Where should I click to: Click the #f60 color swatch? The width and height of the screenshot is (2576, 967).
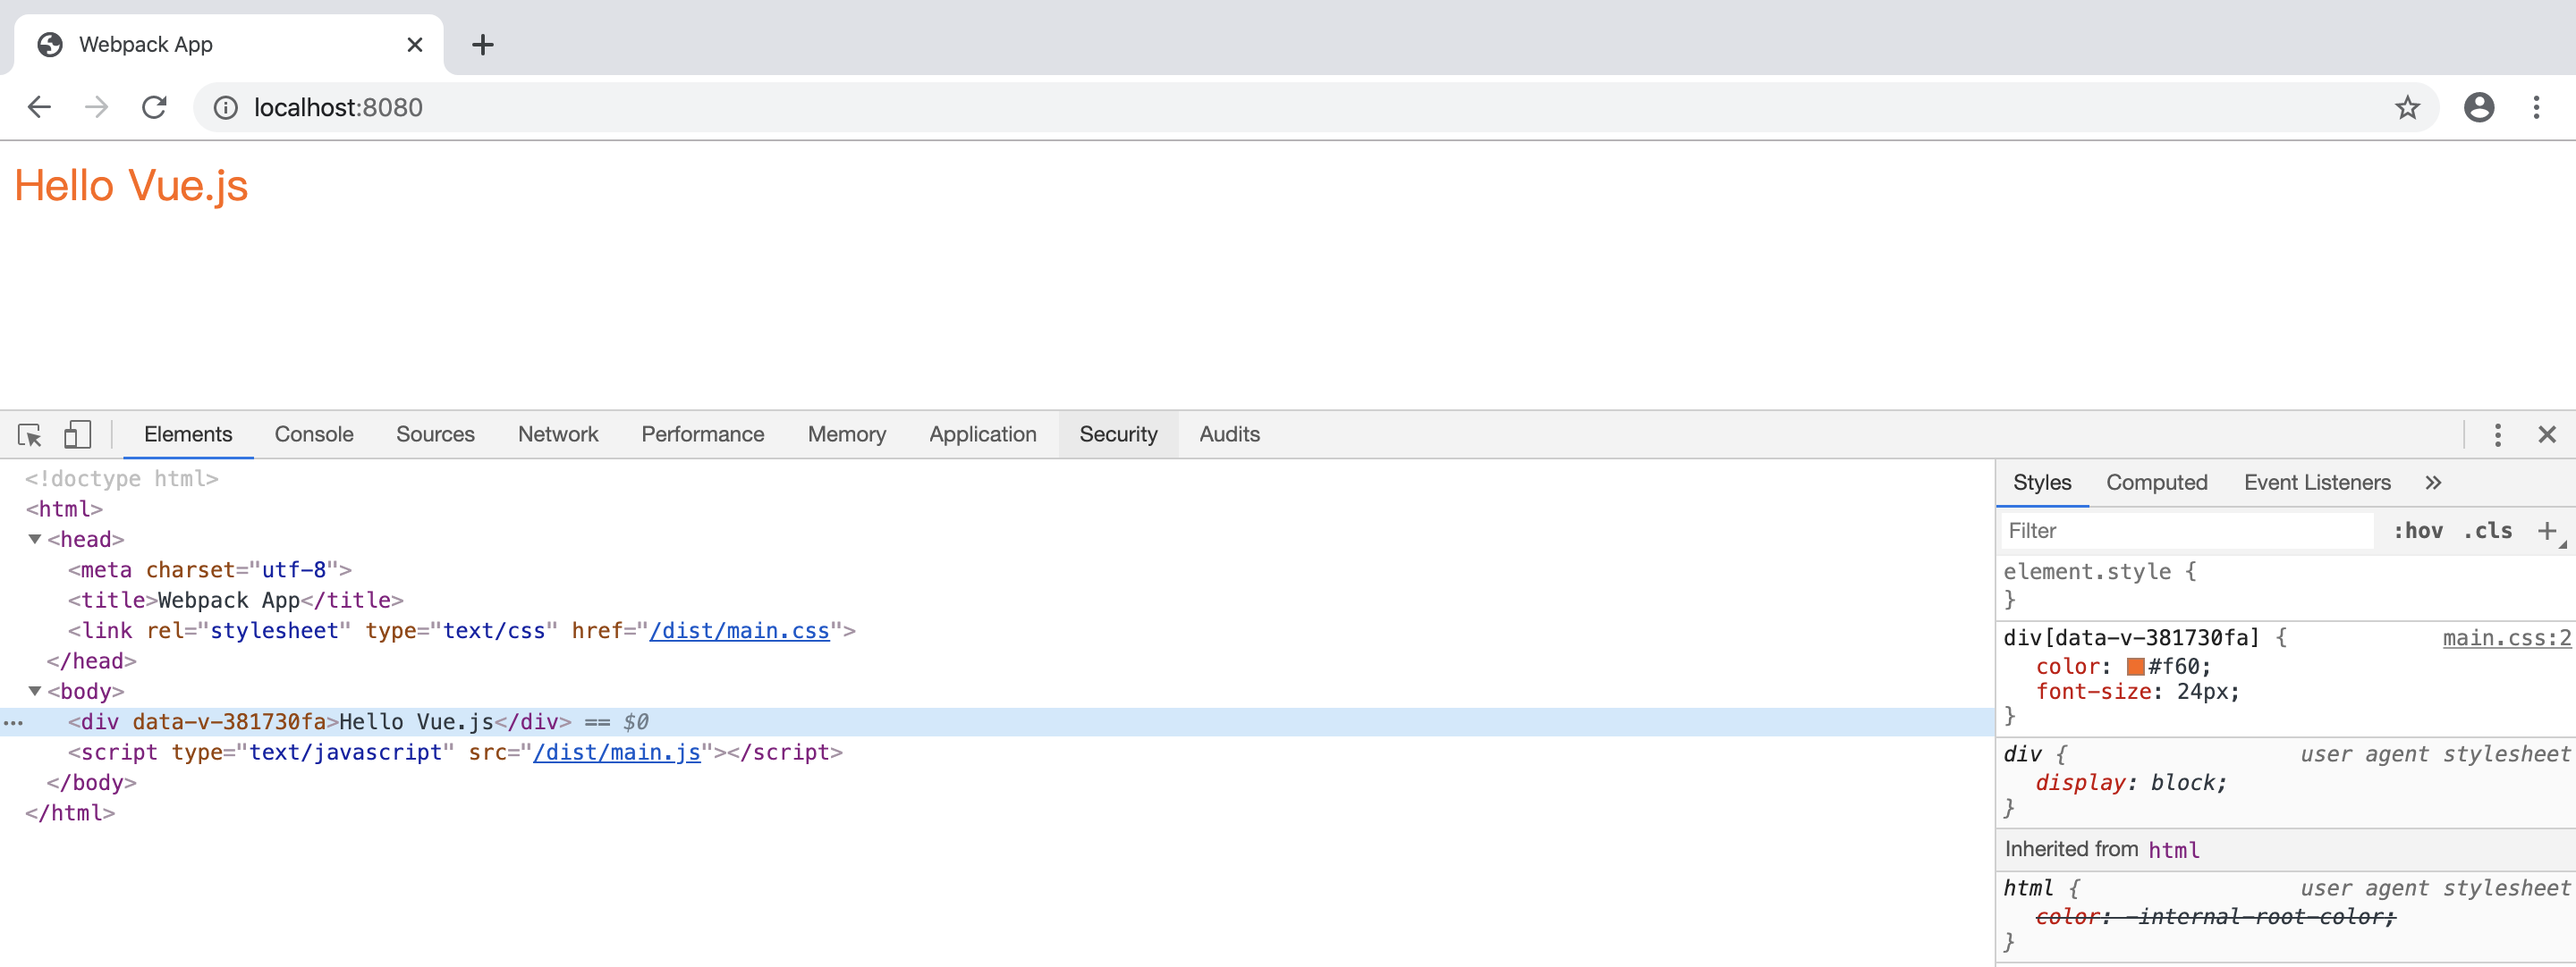pyautogui.click(x=2135, y=667)
